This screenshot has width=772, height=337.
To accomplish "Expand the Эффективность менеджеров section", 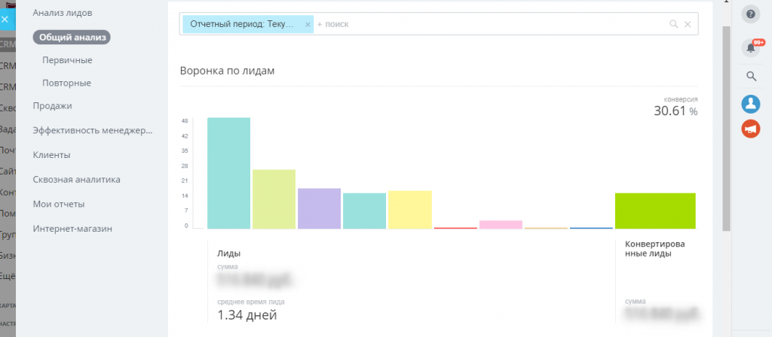I will [x=93, y=130].
